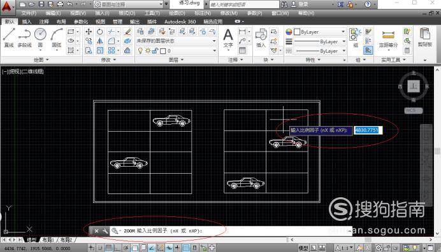The image size is (441, 252).
Task: Open the Layer Properties manager icon
Action: 140,31
